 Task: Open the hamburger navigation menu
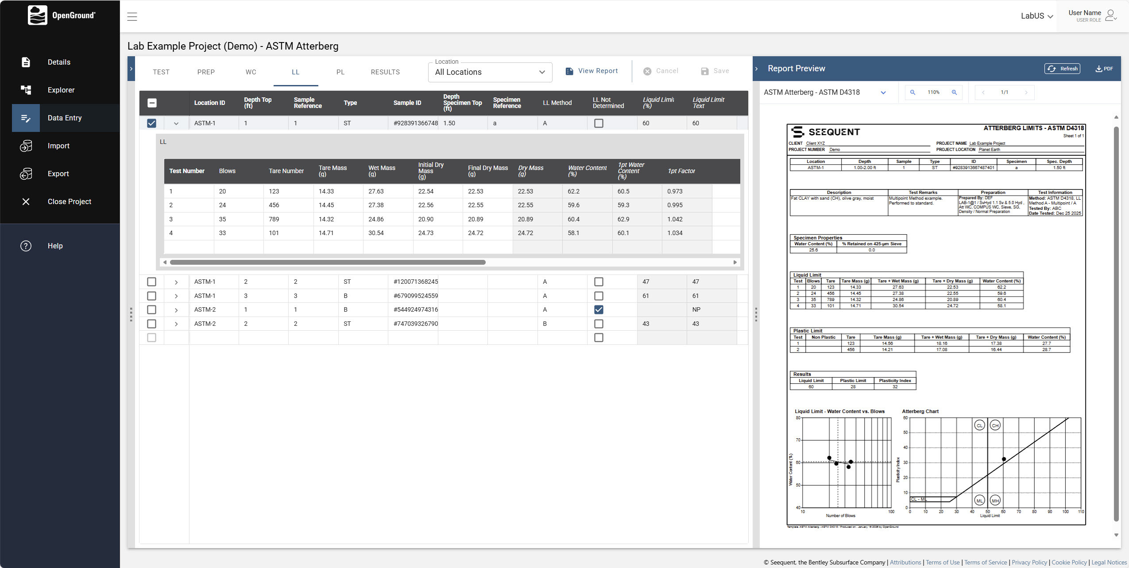click(132, 16)
